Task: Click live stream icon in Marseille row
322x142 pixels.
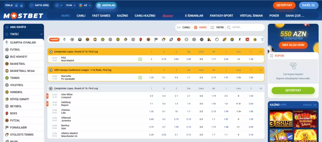Action: click(x=140, y=77)
